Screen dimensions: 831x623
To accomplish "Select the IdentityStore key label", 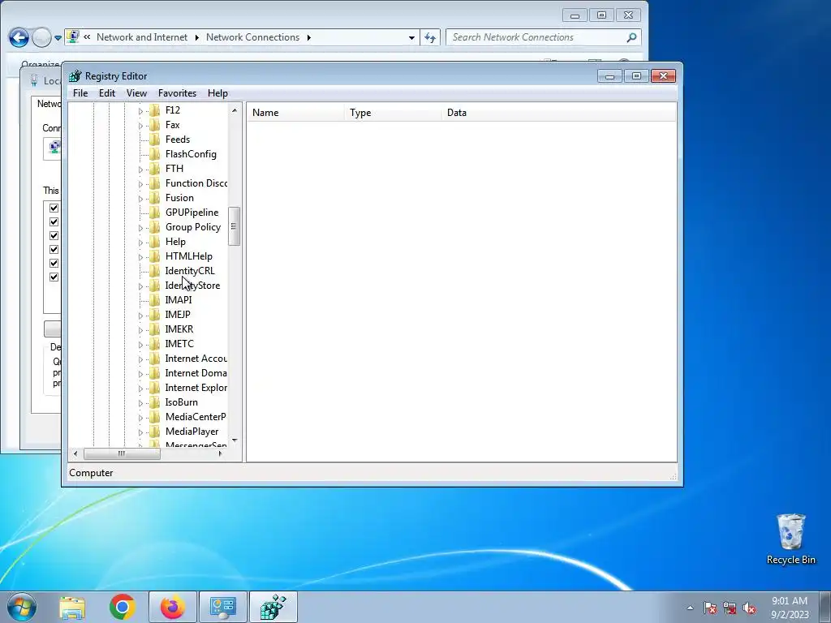I will click(x=192, y=286).
